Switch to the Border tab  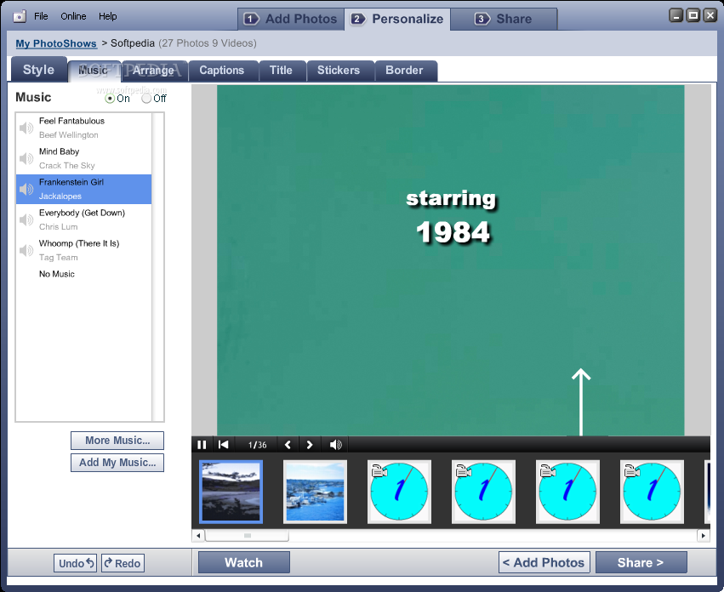(405, 71)
